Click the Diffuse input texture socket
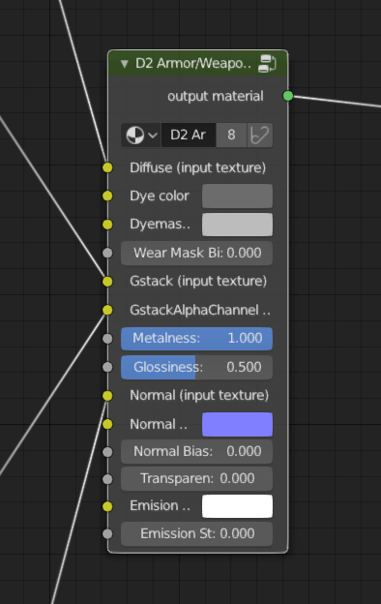This screenshot has height=604, width=381. pyautogui.click(x=107, y=167)
